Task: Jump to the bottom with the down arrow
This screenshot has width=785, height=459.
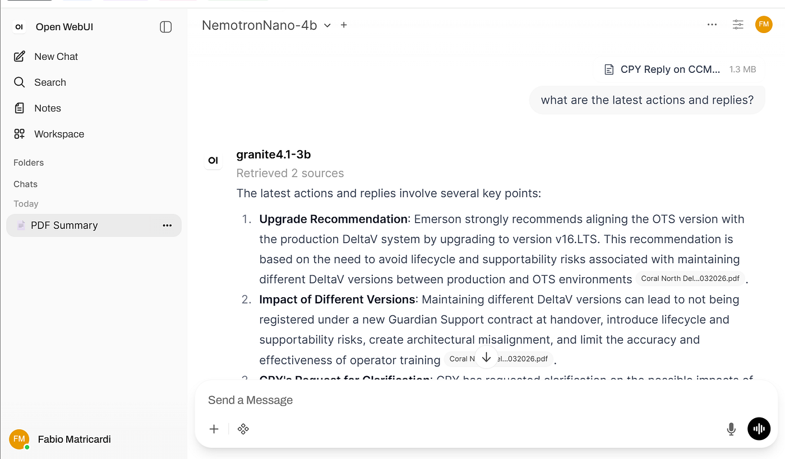Action: pos(486,357)
